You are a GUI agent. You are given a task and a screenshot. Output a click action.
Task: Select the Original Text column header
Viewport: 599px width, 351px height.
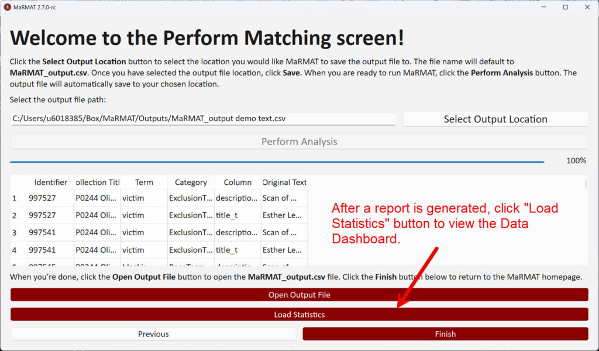coord(284,182)
